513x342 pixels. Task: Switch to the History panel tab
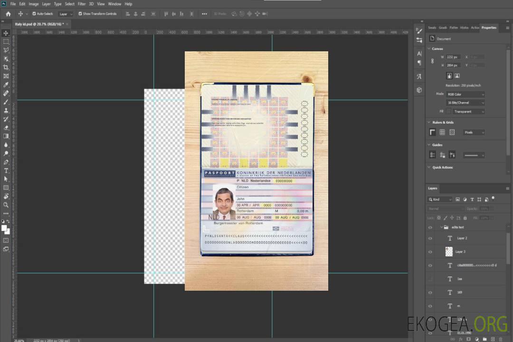[464, 28]
